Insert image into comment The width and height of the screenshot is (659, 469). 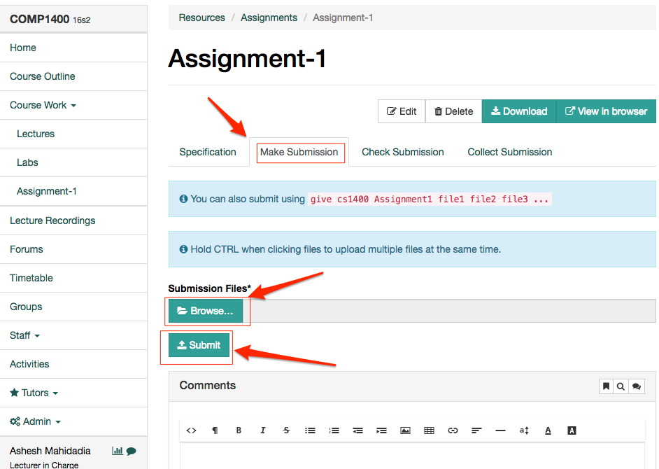(x=405, y=430)
